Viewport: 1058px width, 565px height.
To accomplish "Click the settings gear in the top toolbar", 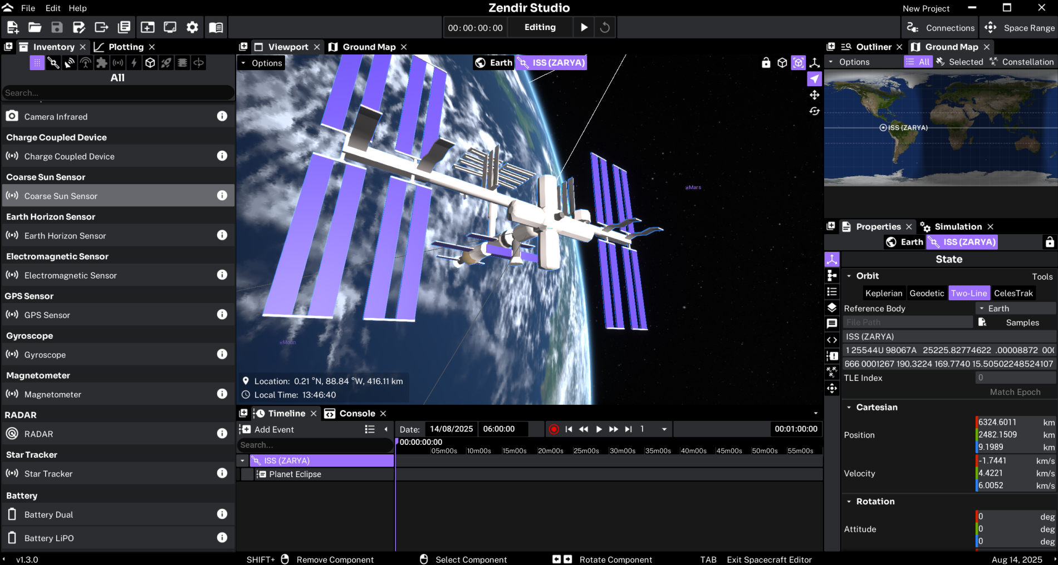I will click(x=192, y=27).
